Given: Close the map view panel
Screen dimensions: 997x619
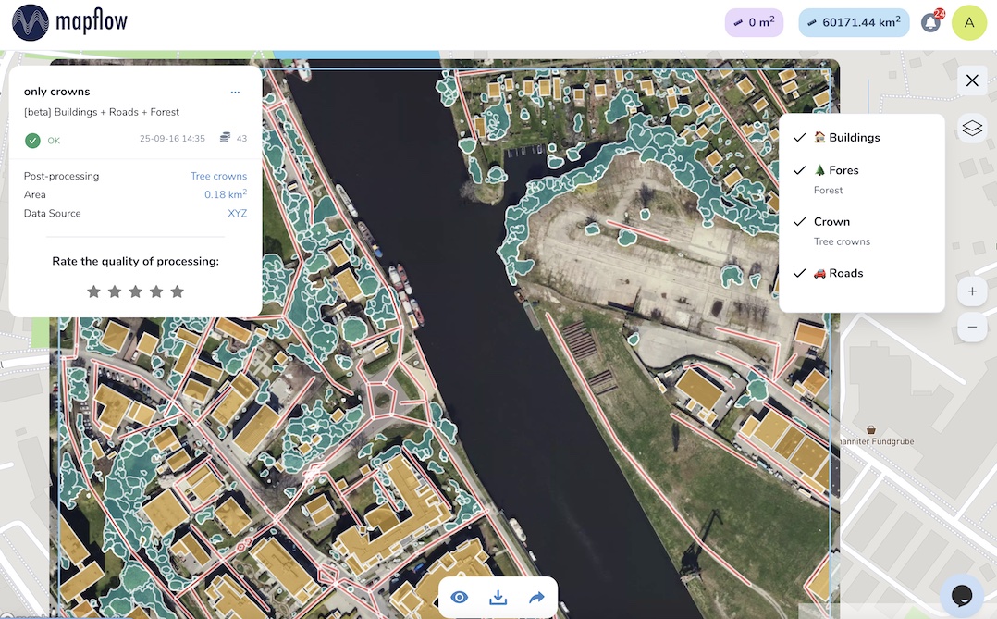Looking at the screenshot, I should pyautogui.click(x=971, y=80).
